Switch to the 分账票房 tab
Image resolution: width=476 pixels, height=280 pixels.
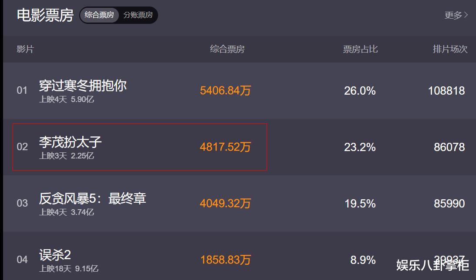click(137, 15)
